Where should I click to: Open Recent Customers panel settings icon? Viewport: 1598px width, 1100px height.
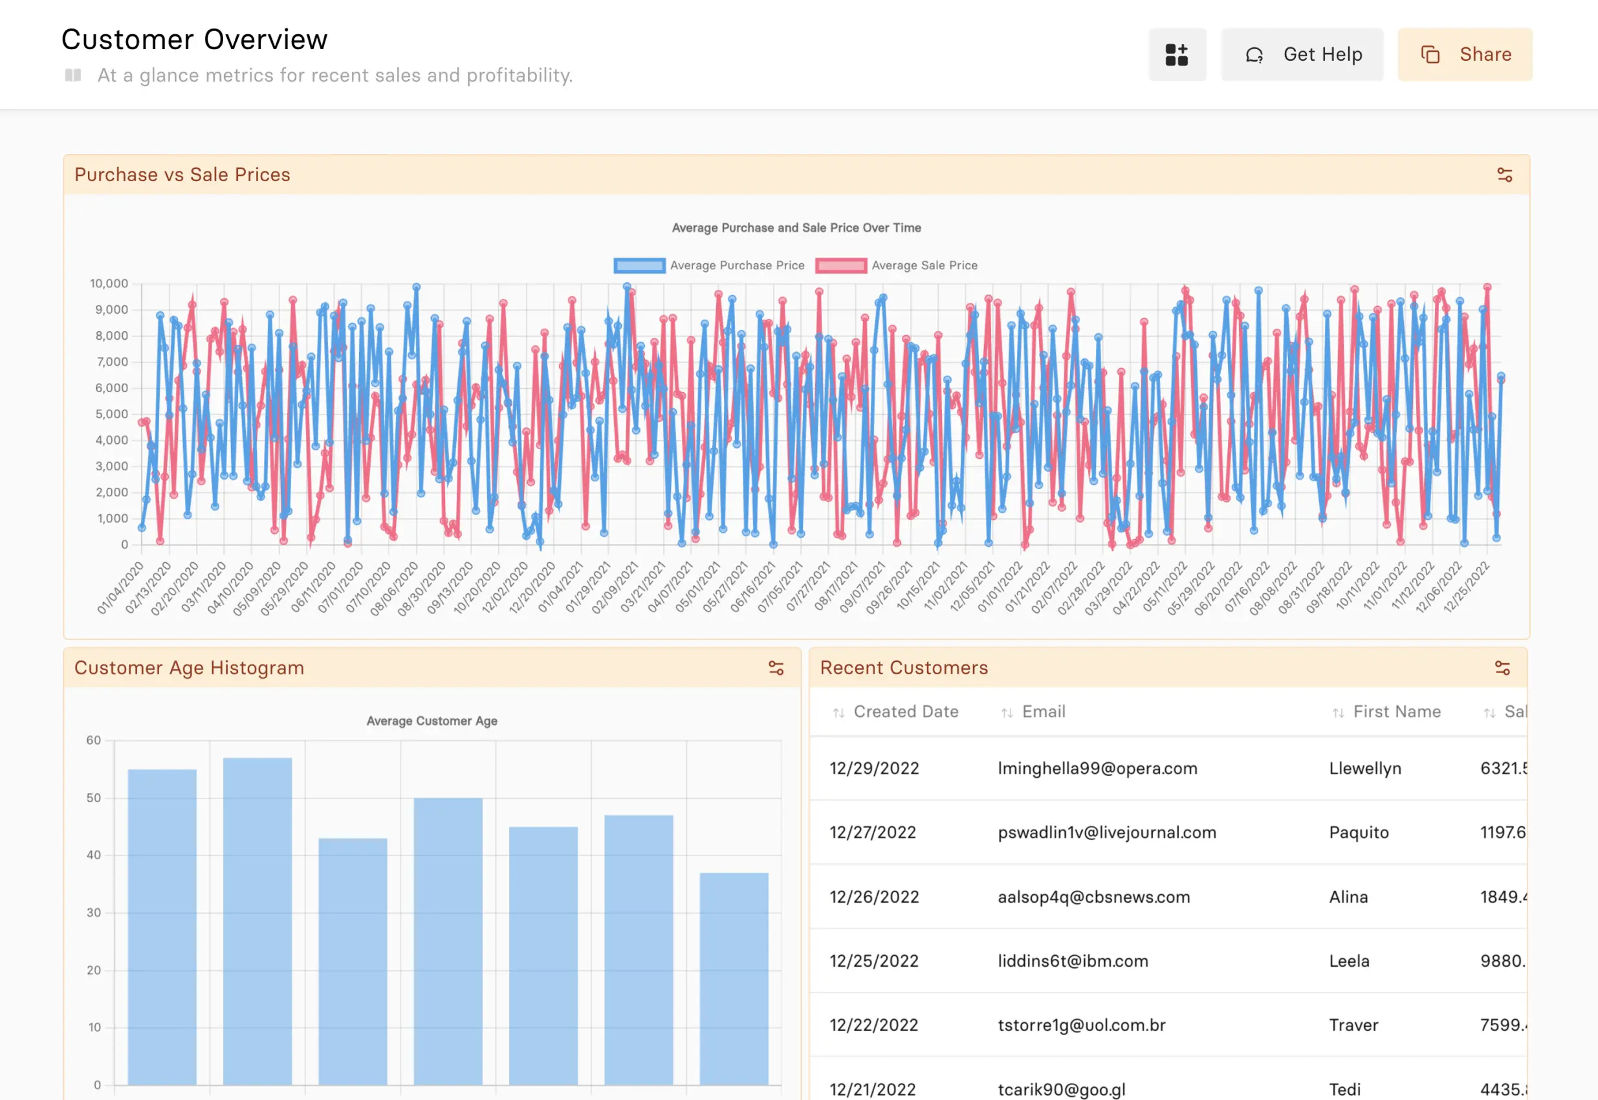tap(1502, 668)
